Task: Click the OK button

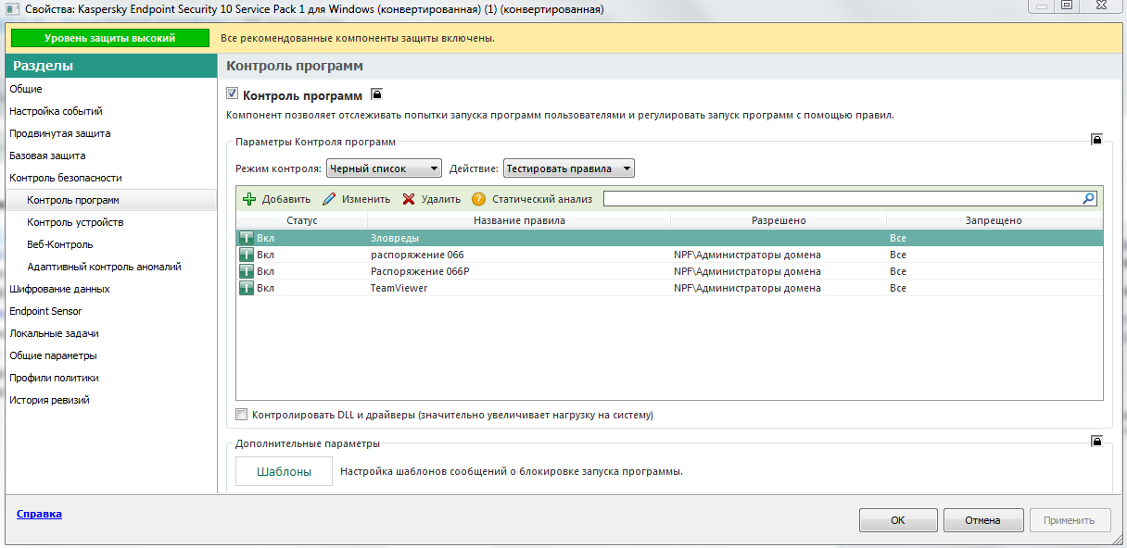Action: (x=898, y=520)
